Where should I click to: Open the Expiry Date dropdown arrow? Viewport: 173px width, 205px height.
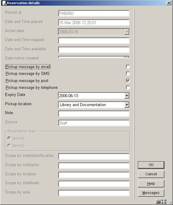coord(127,96)
